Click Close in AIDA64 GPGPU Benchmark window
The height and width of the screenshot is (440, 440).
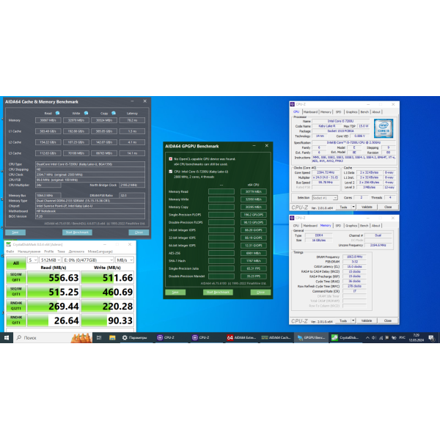coord(260,292)
